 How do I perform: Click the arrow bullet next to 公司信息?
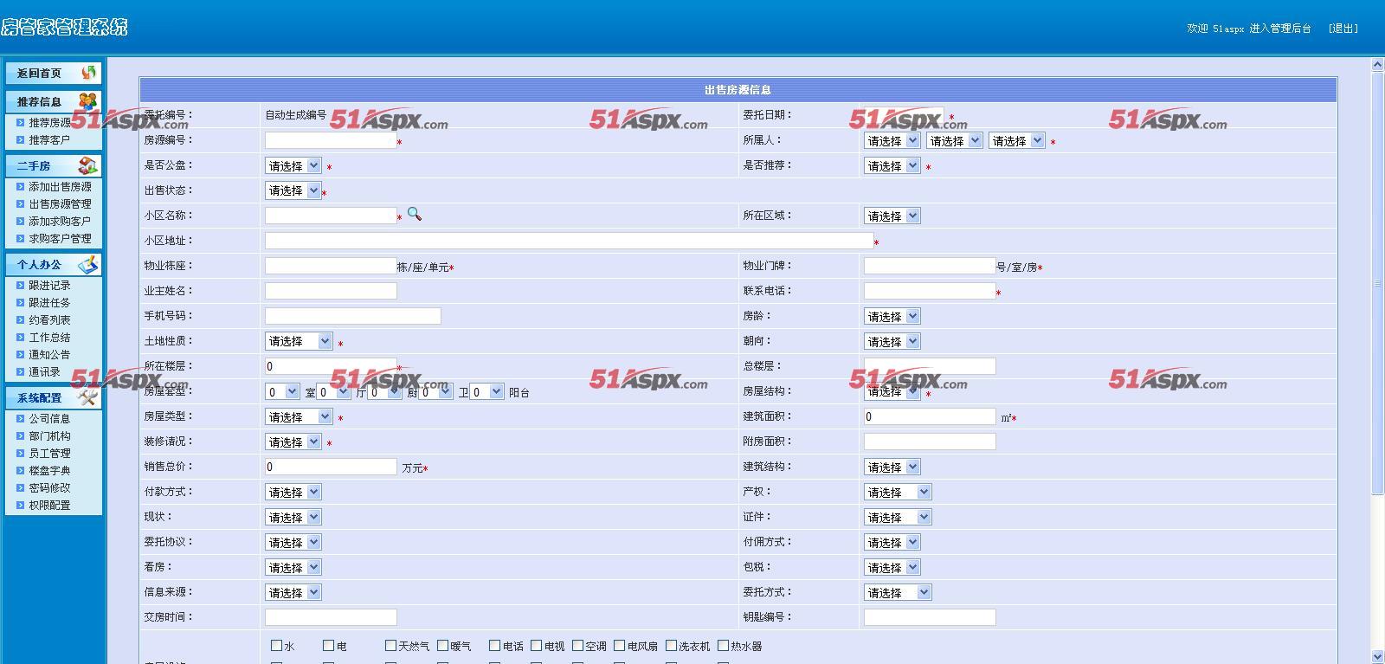coord(21,418)
